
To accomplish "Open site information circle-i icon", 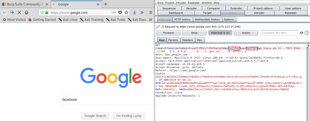I will [x=42, y=12].
